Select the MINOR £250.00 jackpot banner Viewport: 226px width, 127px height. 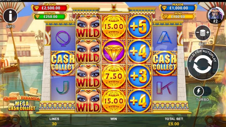tap(50, 16)
